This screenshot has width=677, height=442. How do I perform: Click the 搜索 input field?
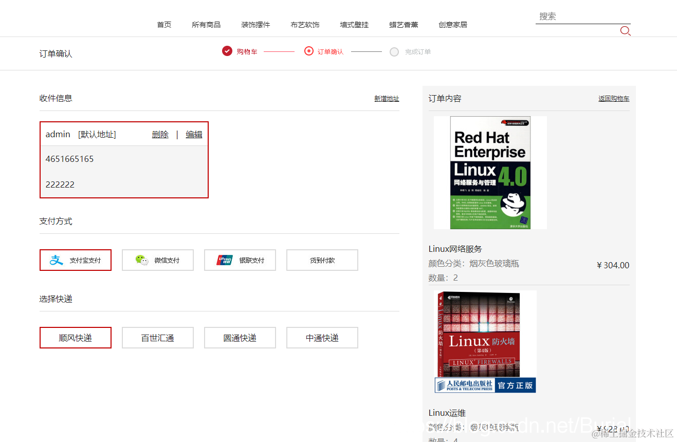(x=583, y=16)
